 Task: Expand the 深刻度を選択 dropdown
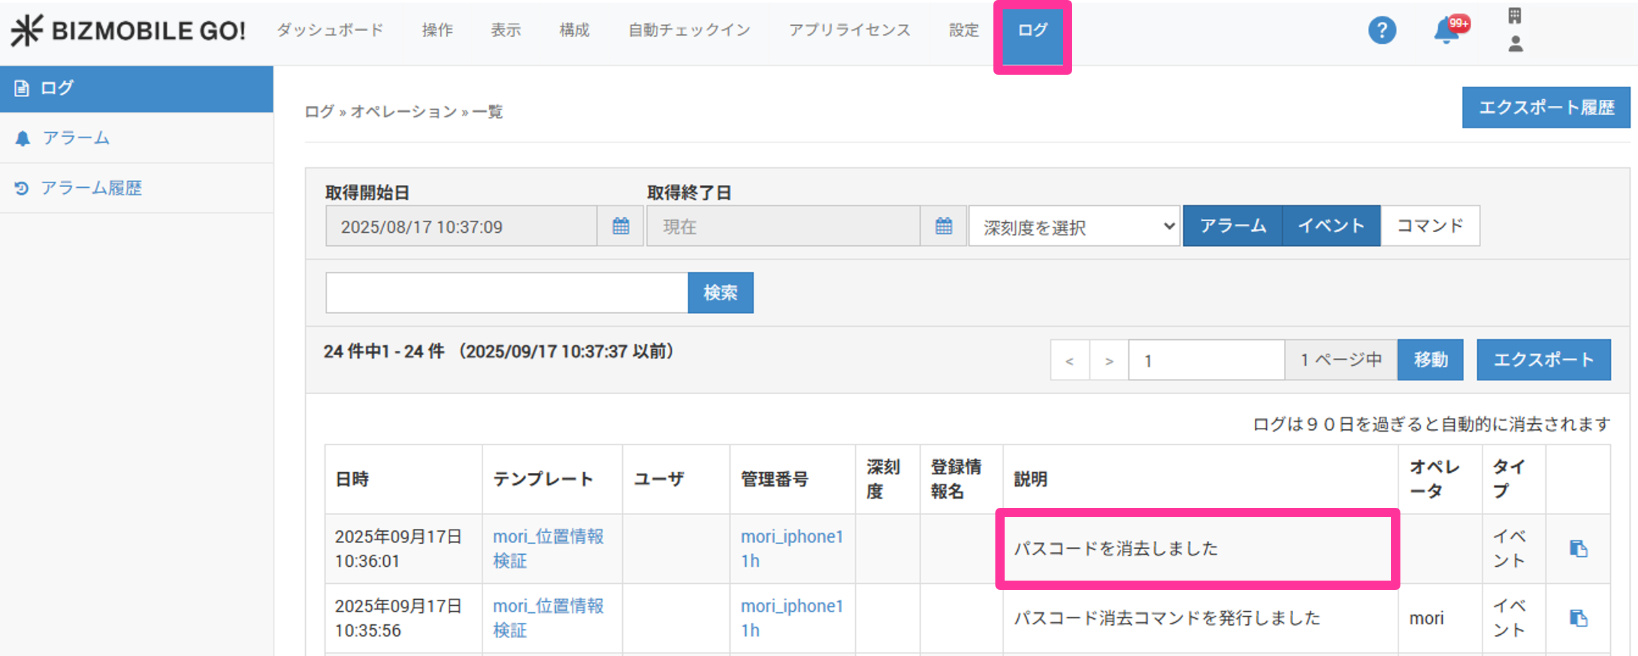coord(1073,226)
